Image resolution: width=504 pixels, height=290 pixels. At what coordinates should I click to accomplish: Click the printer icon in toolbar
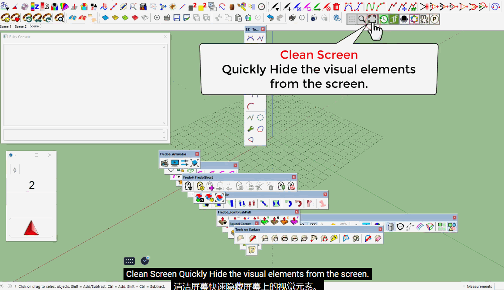pos(292,18)
